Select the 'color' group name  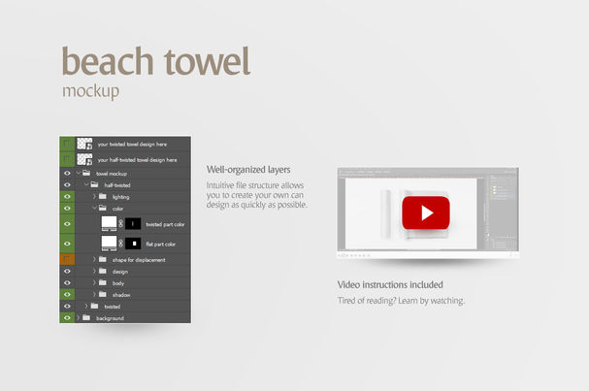117,209
